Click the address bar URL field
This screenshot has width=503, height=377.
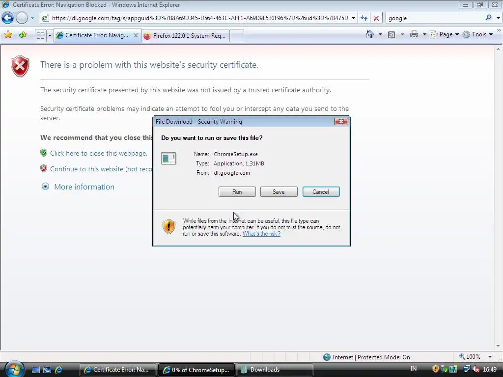(199, 18)
